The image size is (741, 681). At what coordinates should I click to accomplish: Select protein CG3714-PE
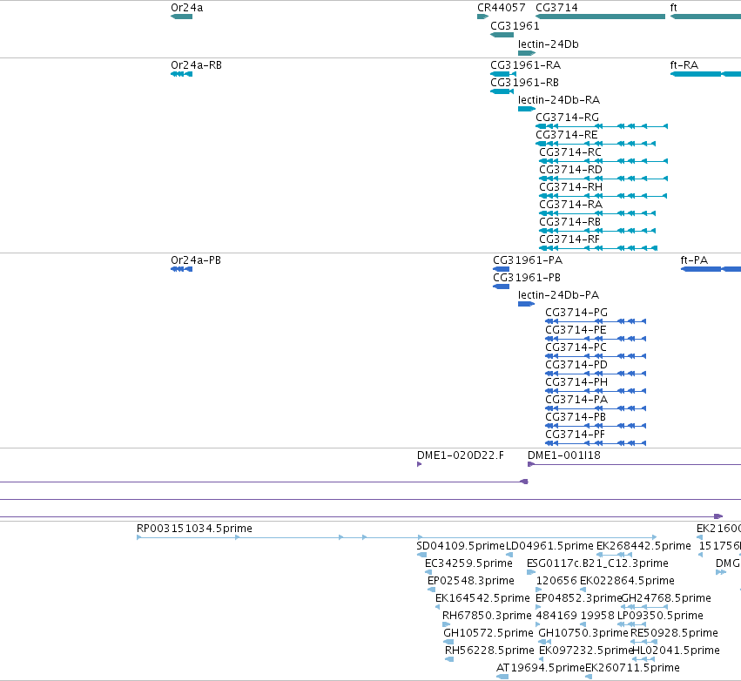coord(596,339)
